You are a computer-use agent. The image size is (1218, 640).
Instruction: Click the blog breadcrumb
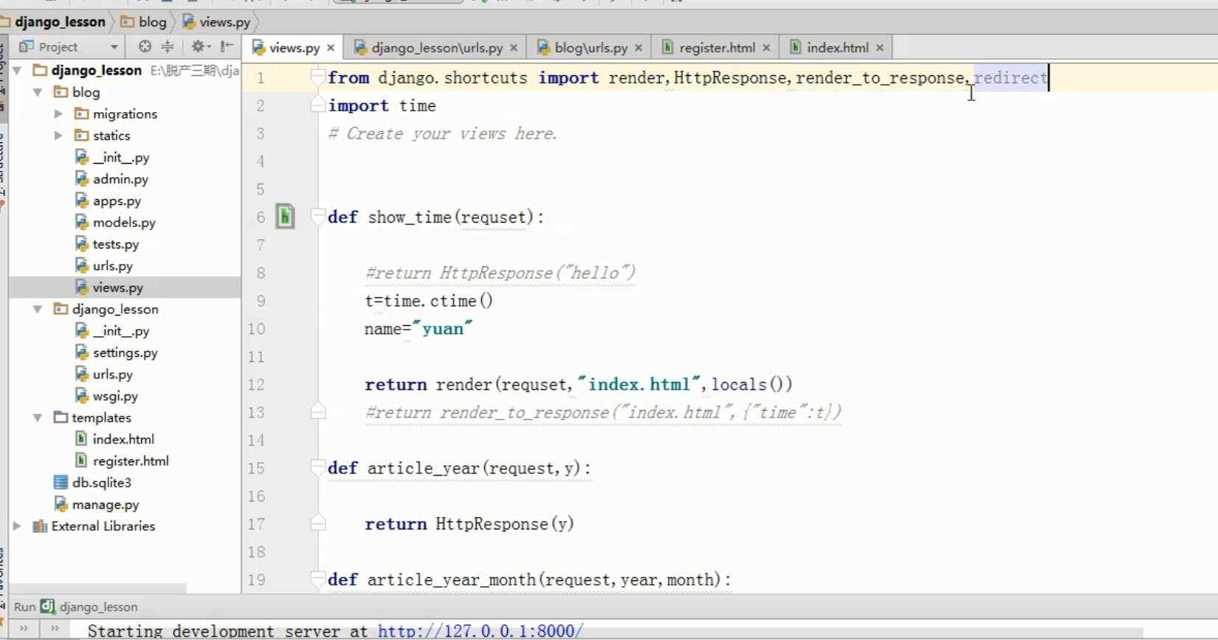click(x=145, y=22)
